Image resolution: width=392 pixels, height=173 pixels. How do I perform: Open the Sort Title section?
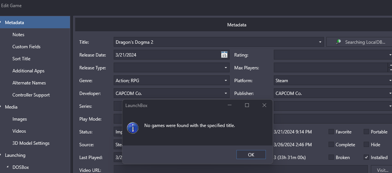tap(21, 59)
